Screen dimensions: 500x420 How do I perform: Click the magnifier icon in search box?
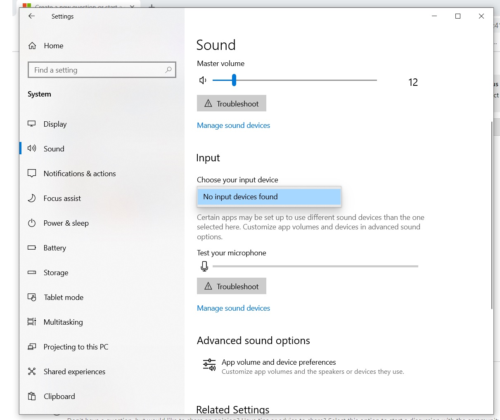tap(168, 70)
